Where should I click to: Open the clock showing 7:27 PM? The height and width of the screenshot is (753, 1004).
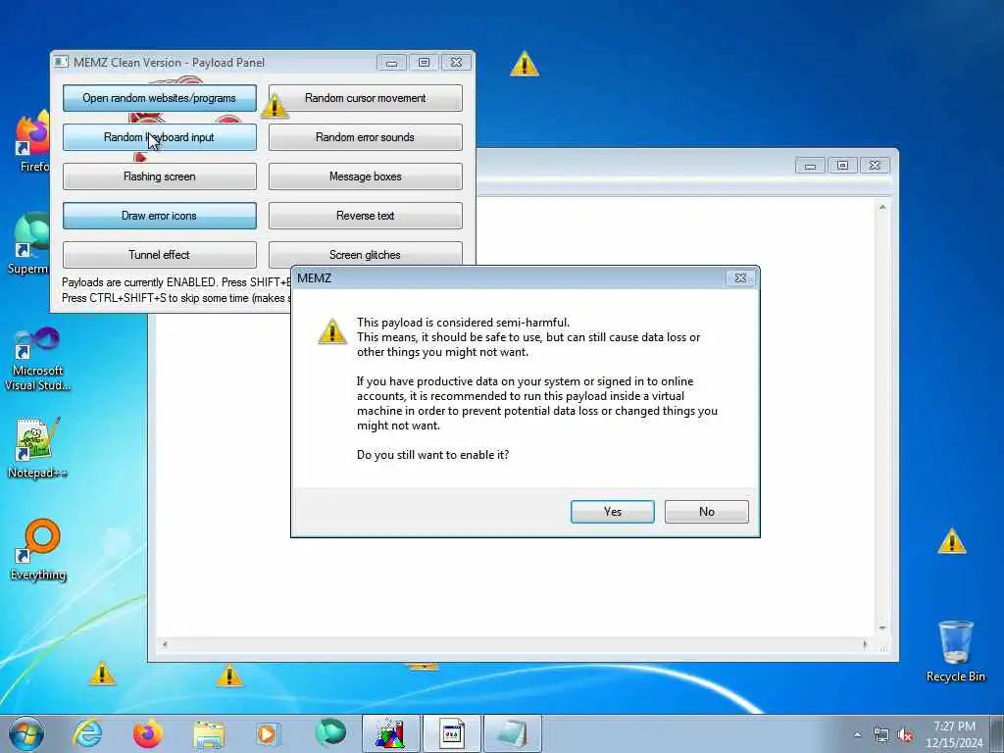pos(954,734)
